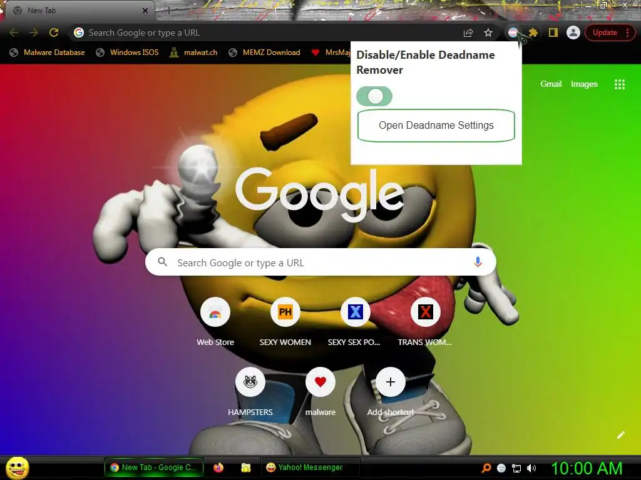This screenshot has width=641, height=480.
Task: Toggle the side panel icon
Action: (x=553, y=32)
